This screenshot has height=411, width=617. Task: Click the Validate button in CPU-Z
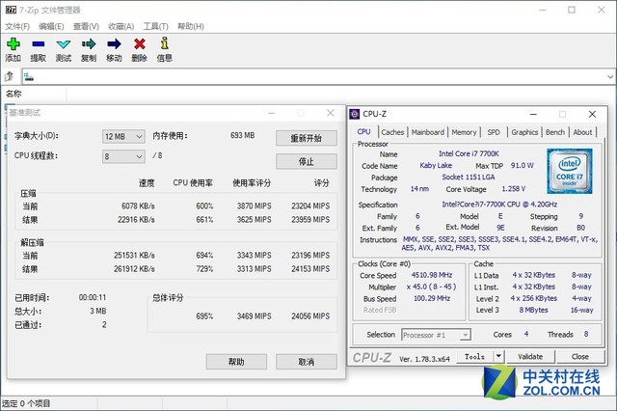pyautogui.click(x=530, y=356)
